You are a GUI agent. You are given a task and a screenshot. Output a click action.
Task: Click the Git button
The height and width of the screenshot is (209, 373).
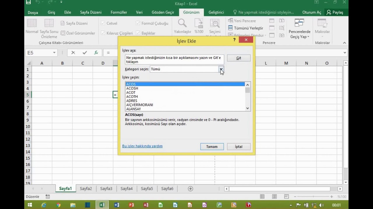click(239, 58)
